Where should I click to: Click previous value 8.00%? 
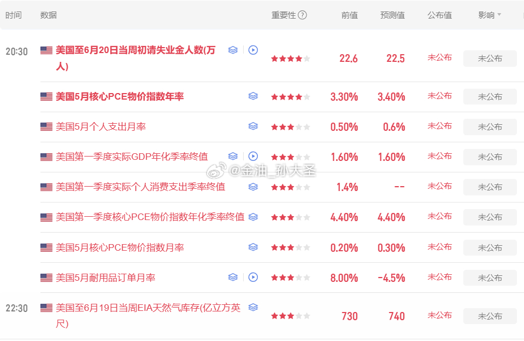[x=344, y=278]
